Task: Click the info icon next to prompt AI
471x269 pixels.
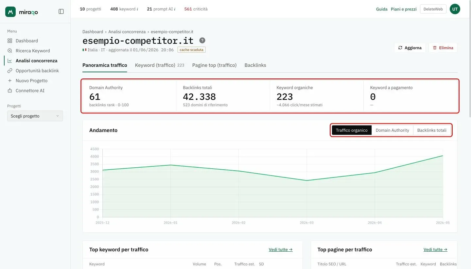Action: [175, 9]
